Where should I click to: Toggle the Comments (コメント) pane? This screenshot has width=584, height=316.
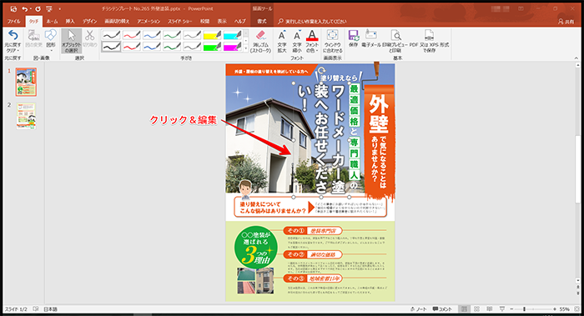(442, 309)
